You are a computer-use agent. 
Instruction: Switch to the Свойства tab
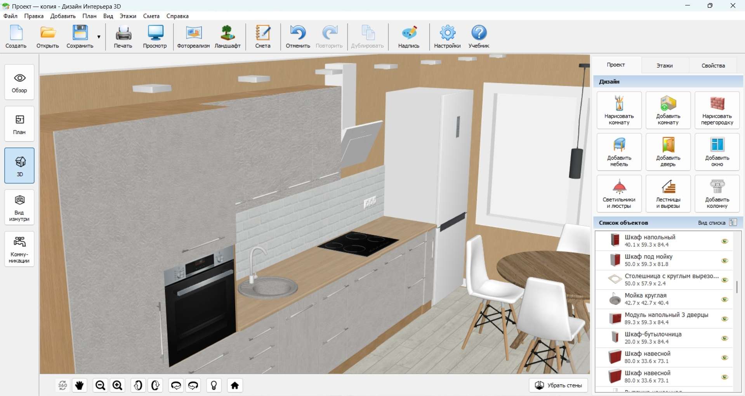(x=713, y=65)
